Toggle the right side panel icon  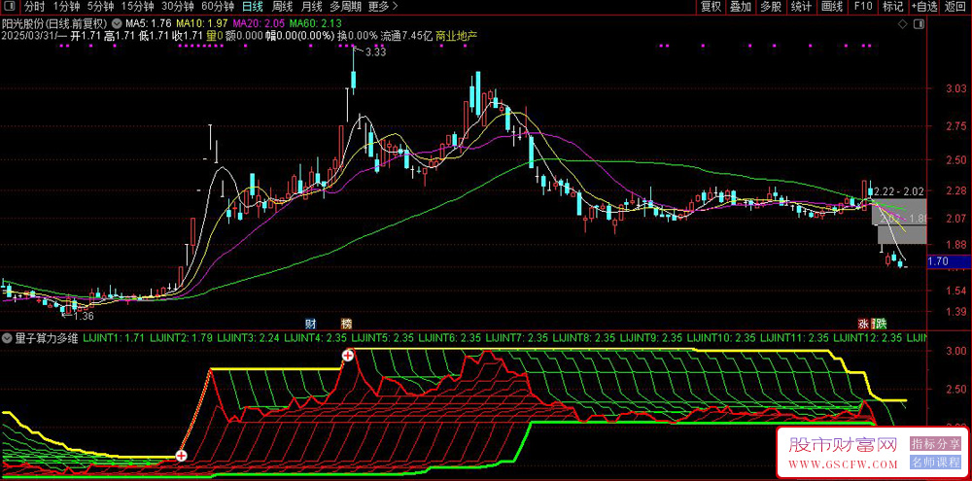[x=919, y=23]
